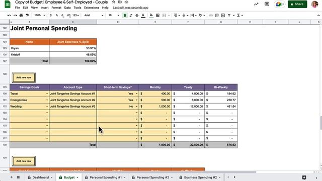Screen dimensions: 322x181
Task: Click 'Last edit was seconds ago' link
Action: [131, 8]
